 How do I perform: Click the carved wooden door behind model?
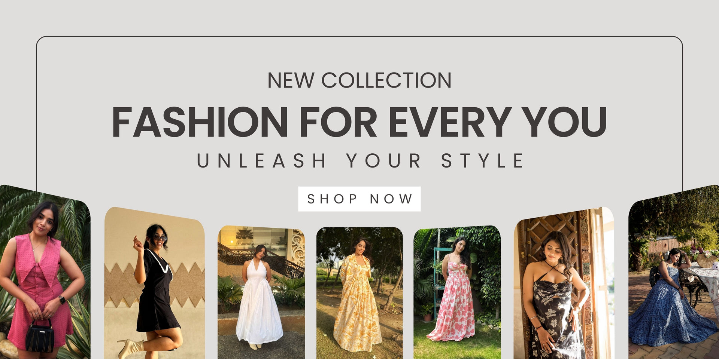point(554,262)
